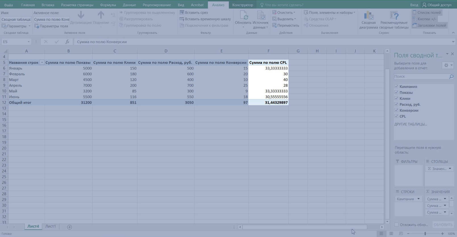Screen dimensions: 457x237
Task: Switch to Конструктор ribbon tab
Action: [x=243, y=5]
